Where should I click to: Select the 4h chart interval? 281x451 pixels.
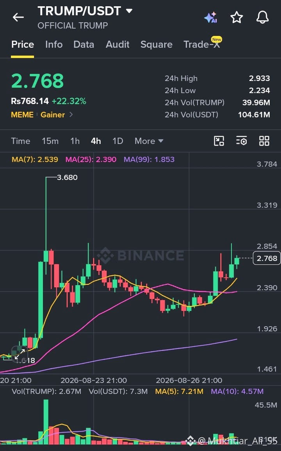click(x=96, y=141)
